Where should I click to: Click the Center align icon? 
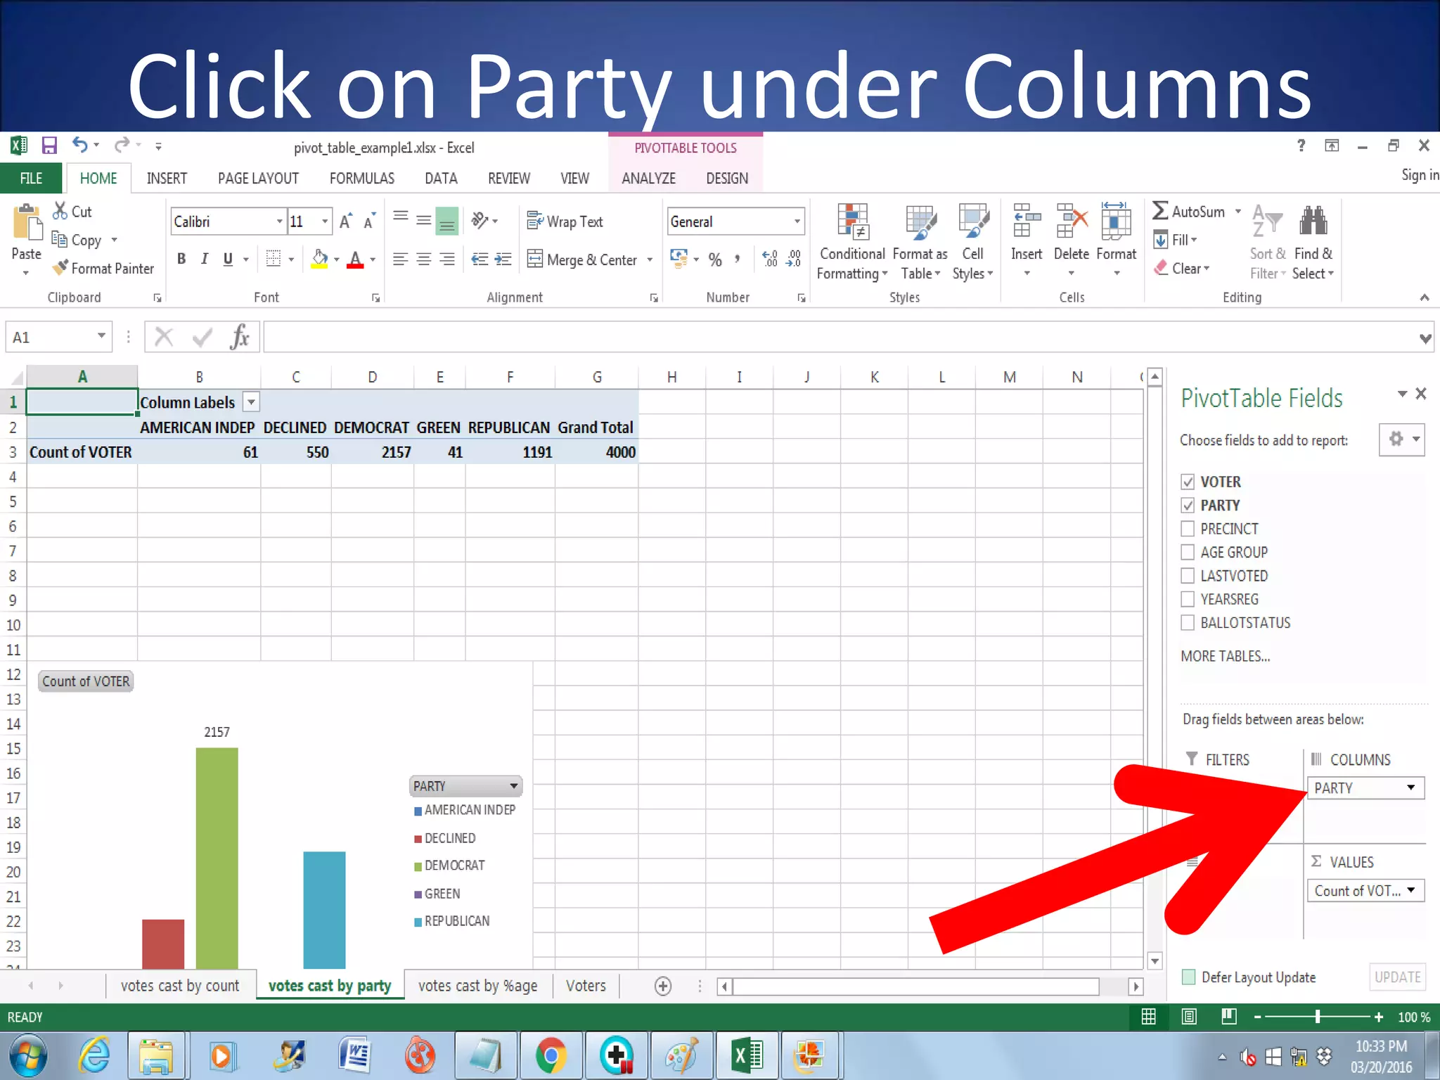(x=424, y=259)
